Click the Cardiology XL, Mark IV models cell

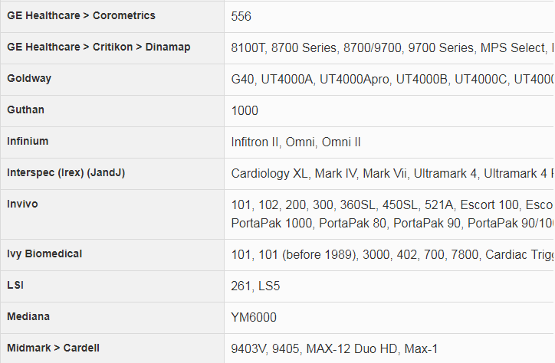[391, 174]
